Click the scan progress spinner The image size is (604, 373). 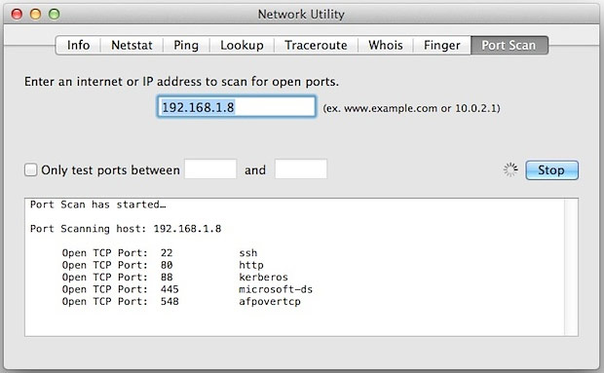point(510,169)
